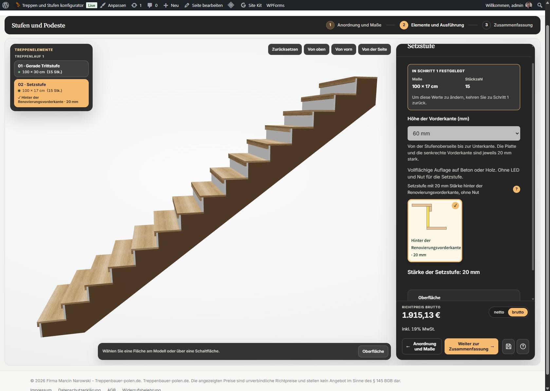Click the Oberfläche button below the model
550x391 pixels.
point(373,351)
